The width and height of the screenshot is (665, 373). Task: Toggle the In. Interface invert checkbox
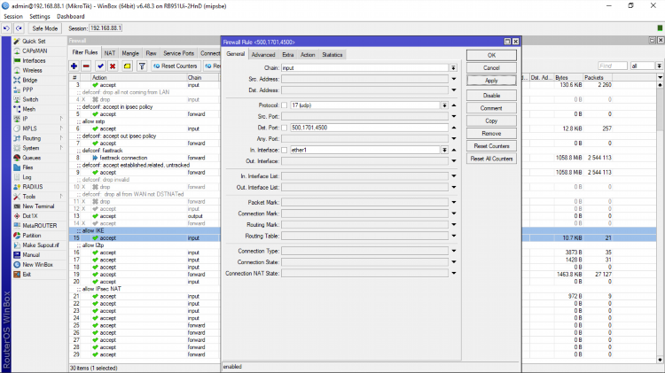click(284, 150)
